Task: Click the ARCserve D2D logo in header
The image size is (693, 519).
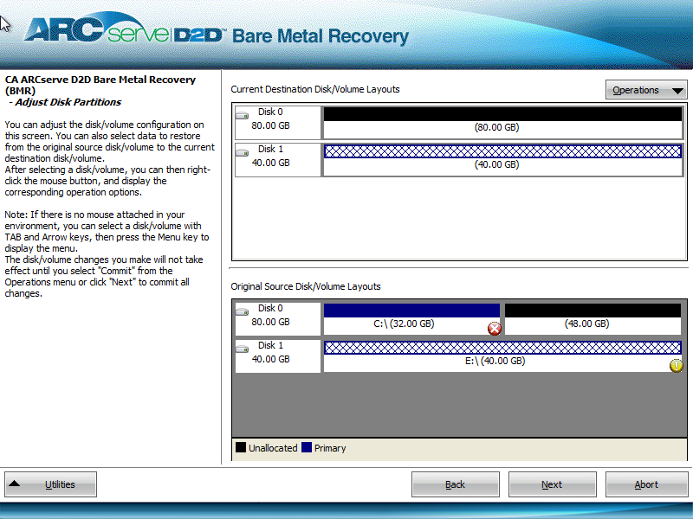Action: (125, 29)
